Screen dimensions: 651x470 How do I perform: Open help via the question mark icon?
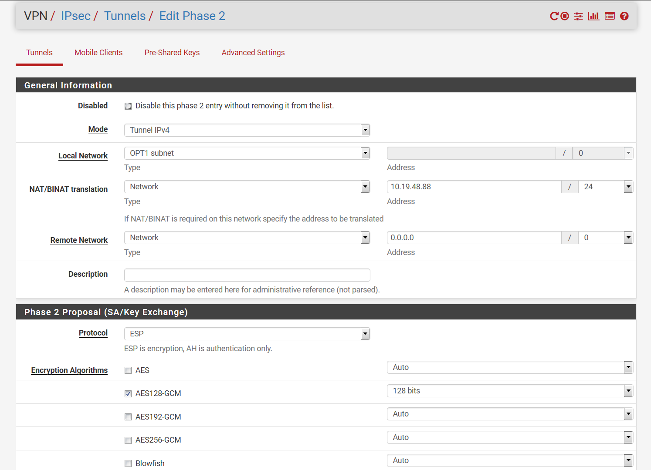tap(624, 16)
